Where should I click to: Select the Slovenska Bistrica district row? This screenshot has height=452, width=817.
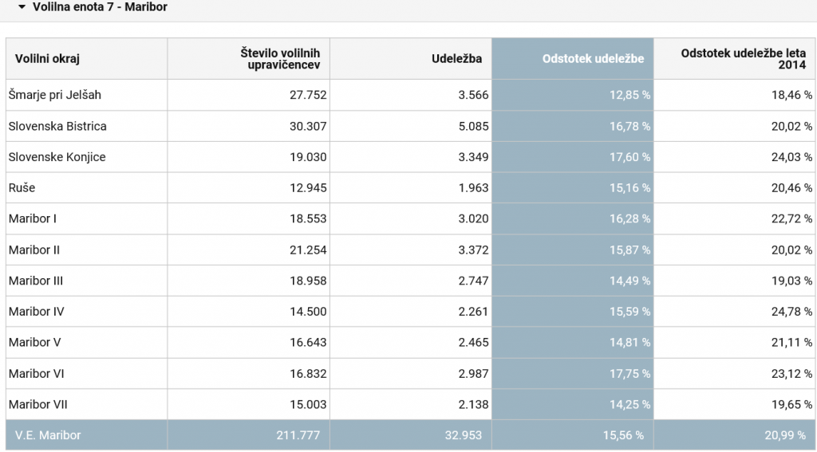(x=411, y=126)
